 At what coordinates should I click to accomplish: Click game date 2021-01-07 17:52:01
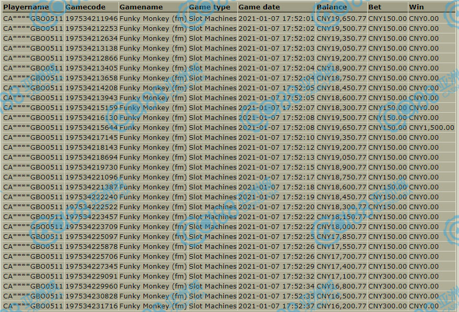tap(276, 19)
